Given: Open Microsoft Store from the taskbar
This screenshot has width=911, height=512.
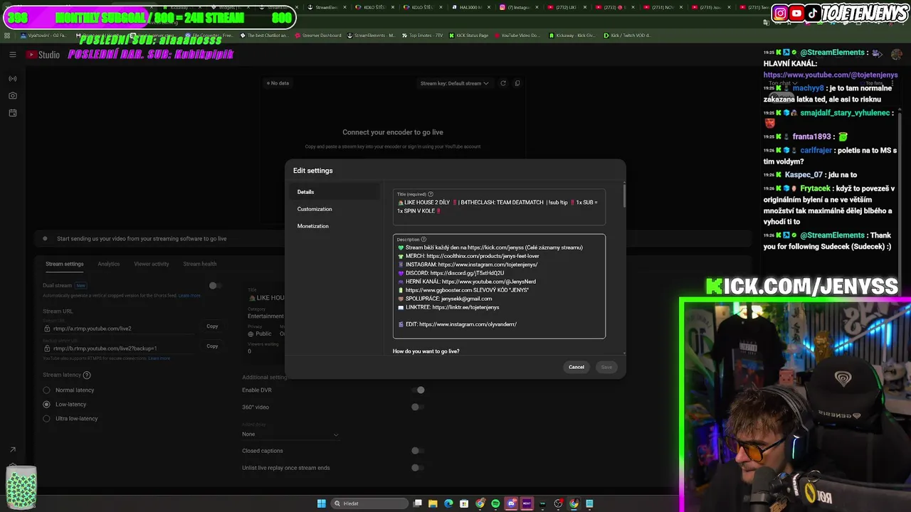Looking at the screenshot, I should tap(464, 503).
